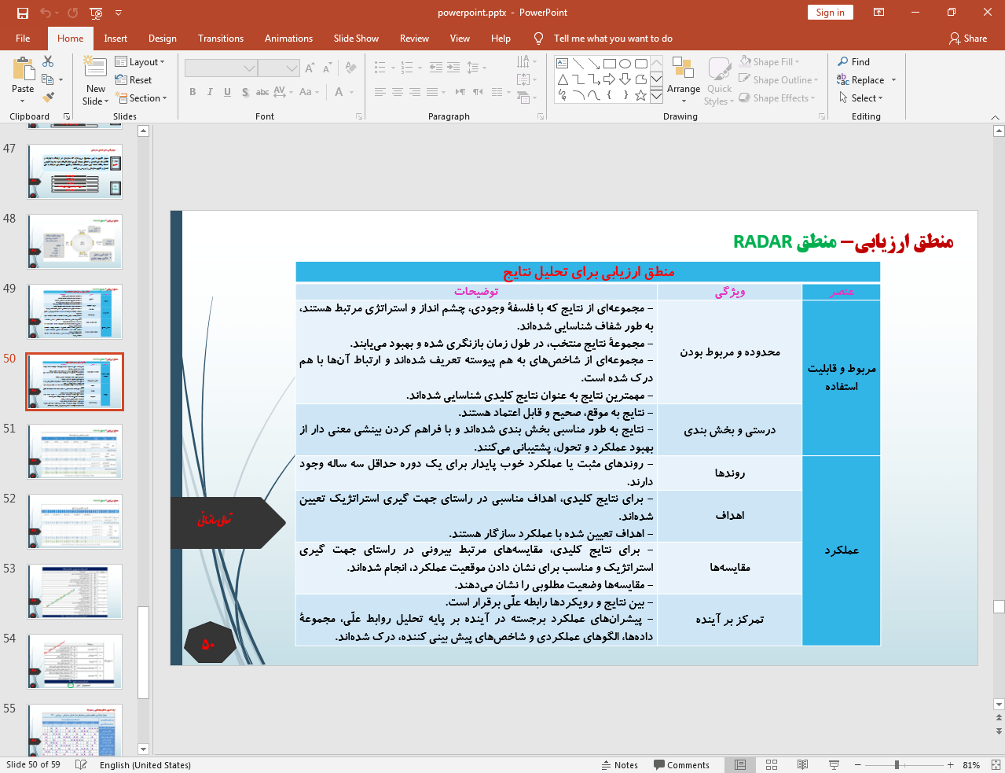Zoom in with the plus button
Viewport: 1005px width, 773px height.
click(x=950, y=764)
